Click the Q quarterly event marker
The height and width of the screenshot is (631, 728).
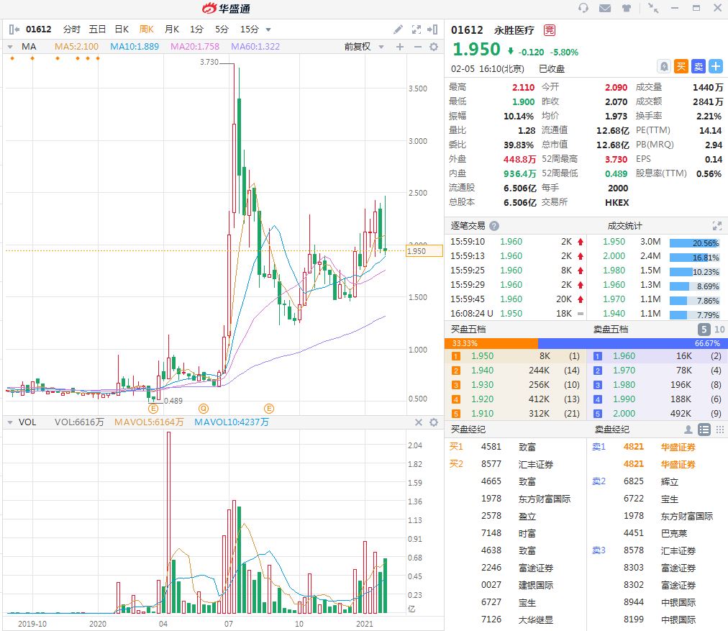click(x=204, y=409)
